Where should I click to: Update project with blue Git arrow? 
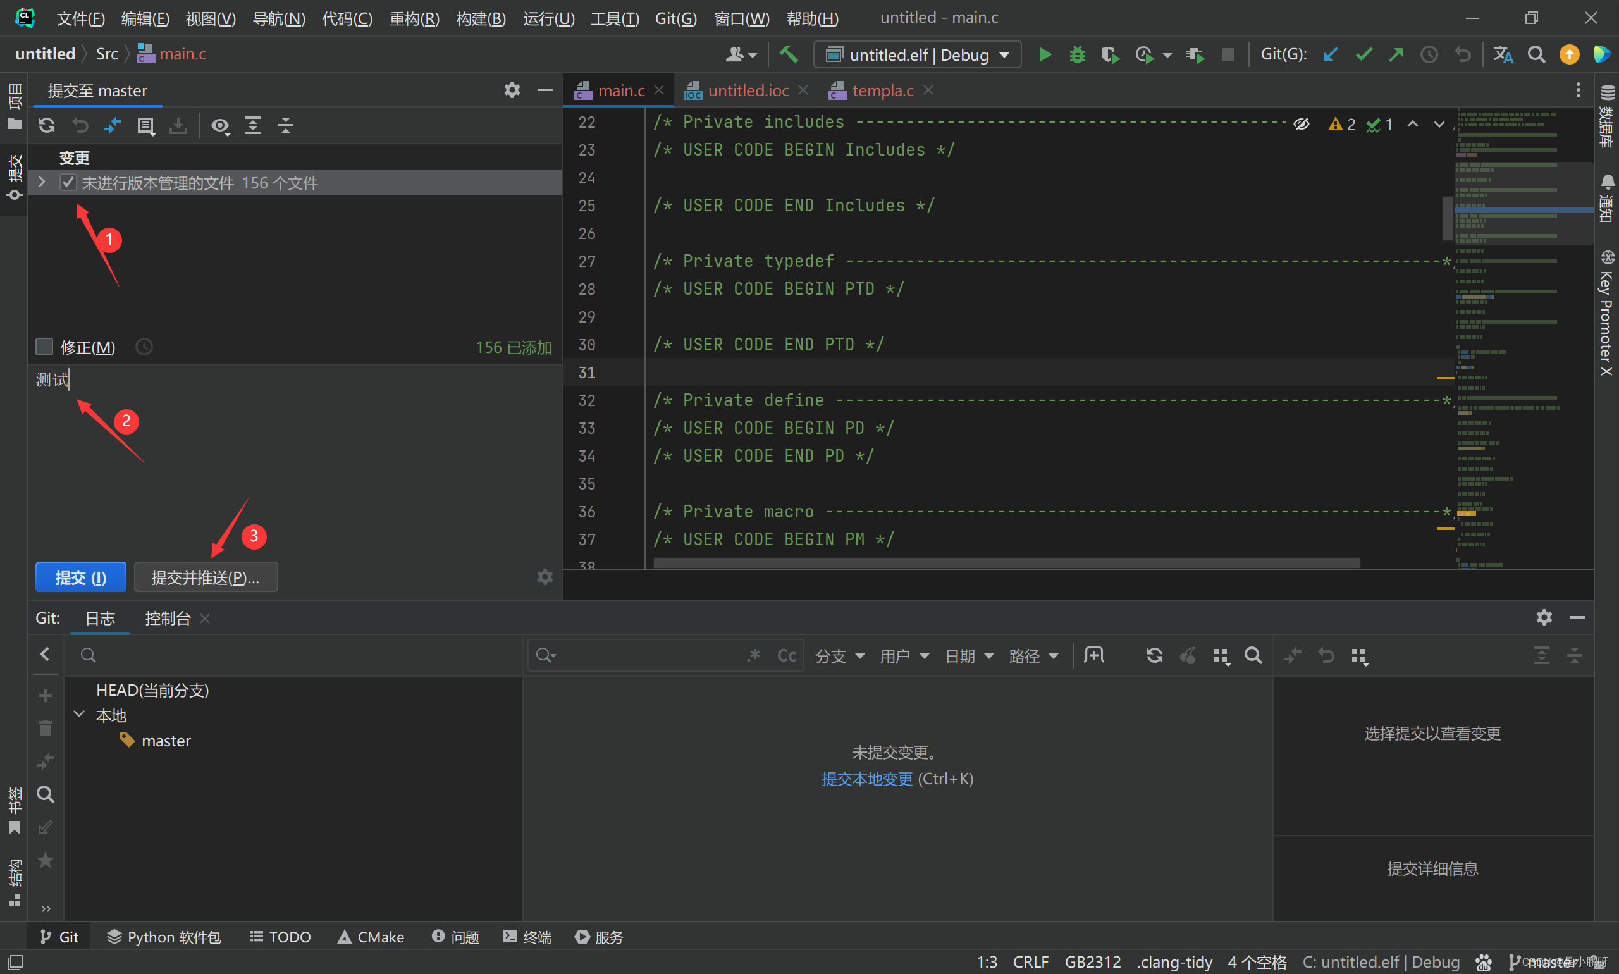1330,54
